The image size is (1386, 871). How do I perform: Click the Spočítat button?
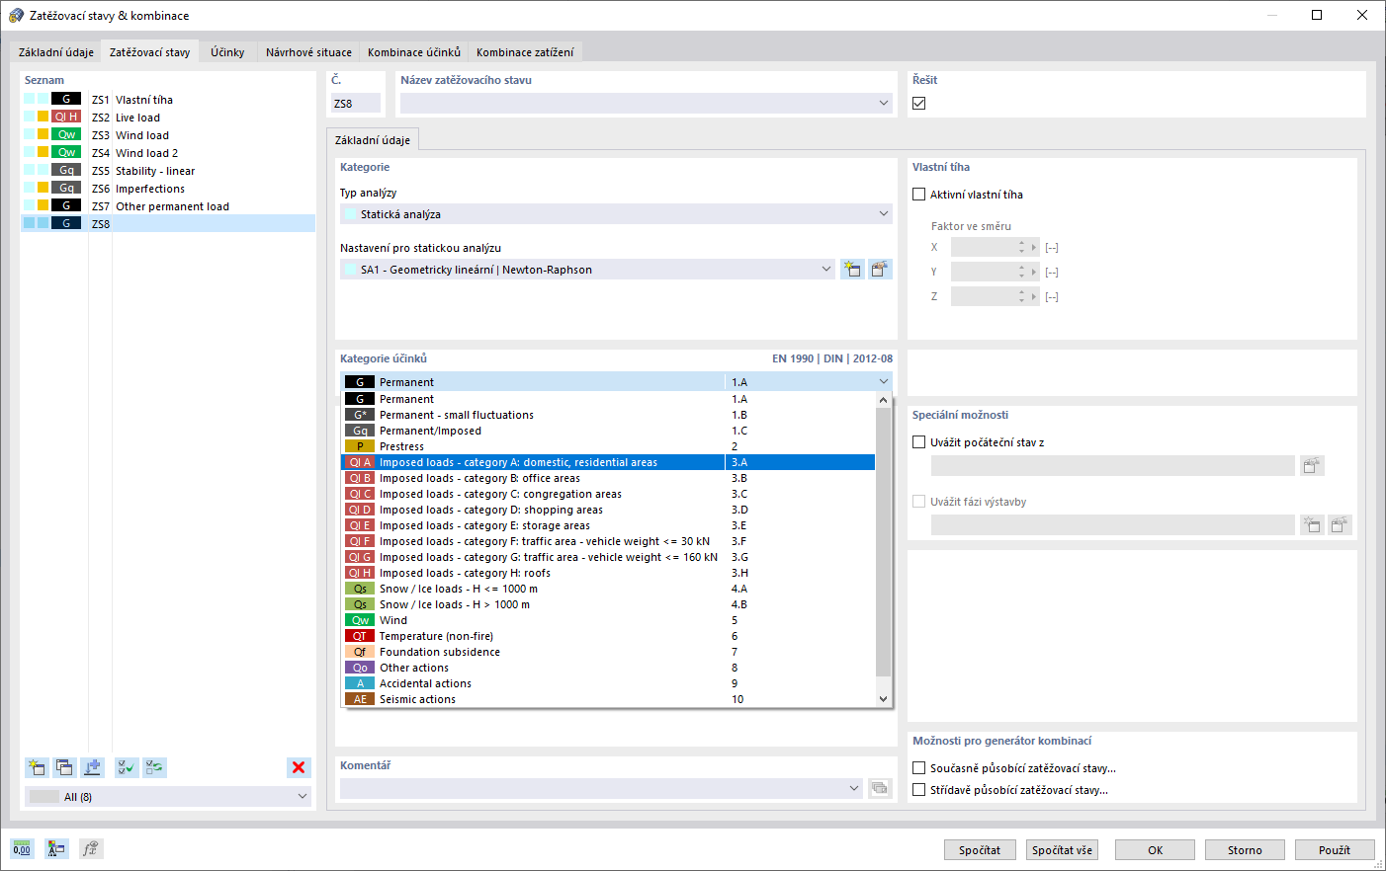click(980, 849)
